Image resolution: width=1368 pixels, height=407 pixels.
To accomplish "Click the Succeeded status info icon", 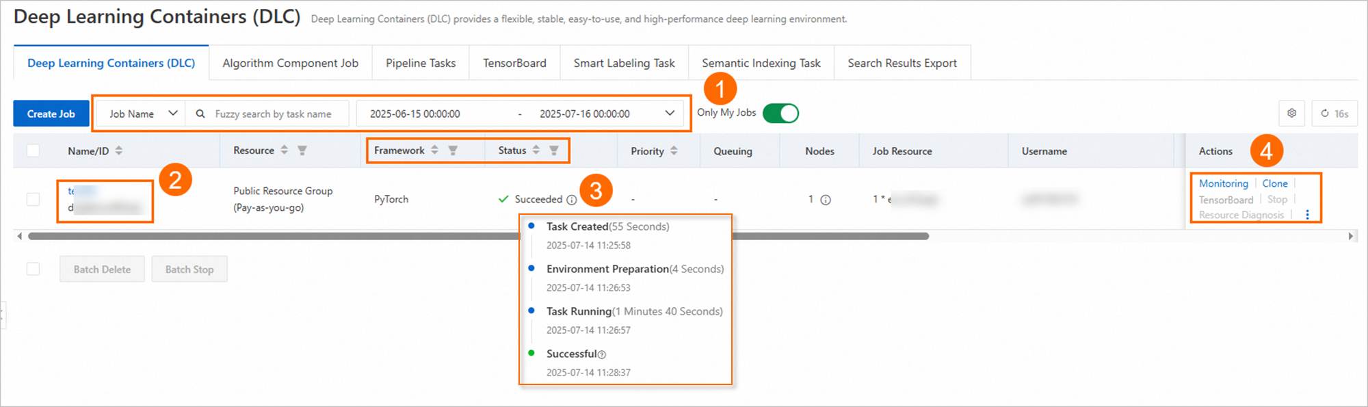I will (572, 200).
